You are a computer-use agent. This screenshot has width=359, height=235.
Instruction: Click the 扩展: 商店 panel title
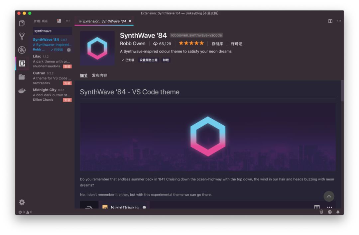[x=41, y=21]
